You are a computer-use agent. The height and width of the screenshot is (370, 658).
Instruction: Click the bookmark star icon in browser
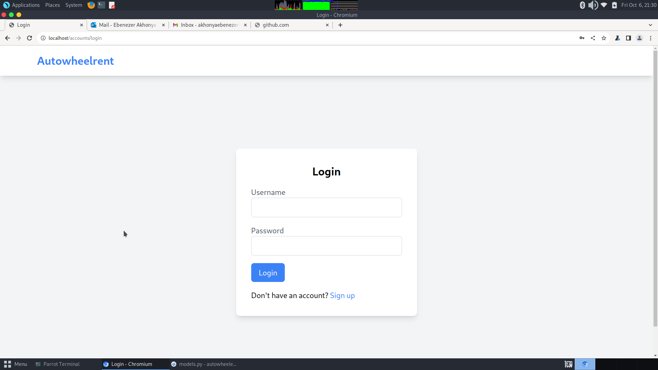click(604, 38)
